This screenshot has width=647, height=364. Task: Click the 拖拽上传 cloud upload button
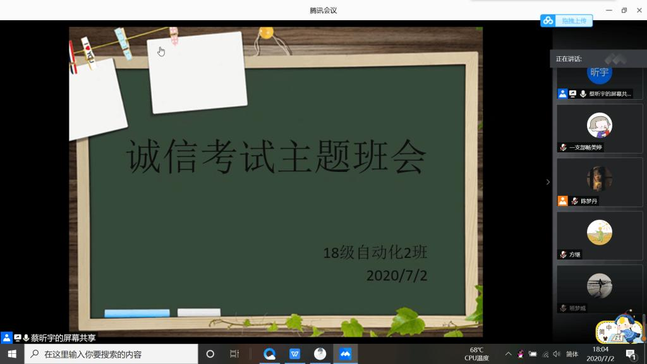[x=567, y=21]
